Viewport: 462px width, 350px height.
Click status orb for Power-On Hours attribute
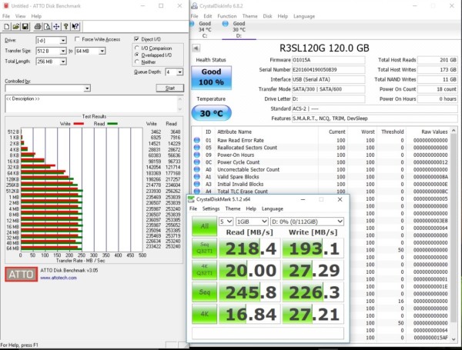click(x=197, y=155)
